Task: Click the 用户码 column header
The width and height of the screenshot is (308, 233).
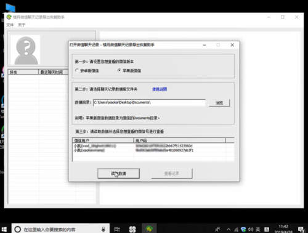Action: coord(180,141)
